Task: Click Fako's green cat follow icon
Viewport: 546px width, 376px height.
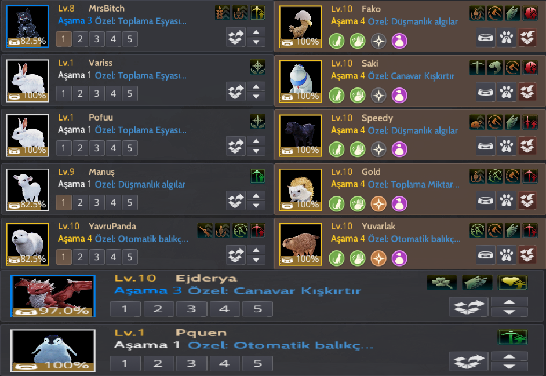Action: pos(337,41)
